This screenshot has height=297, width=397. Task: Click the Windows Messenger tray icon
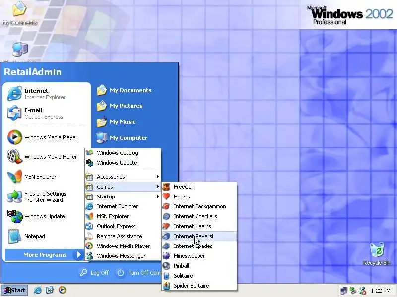(x=363, y=291)
